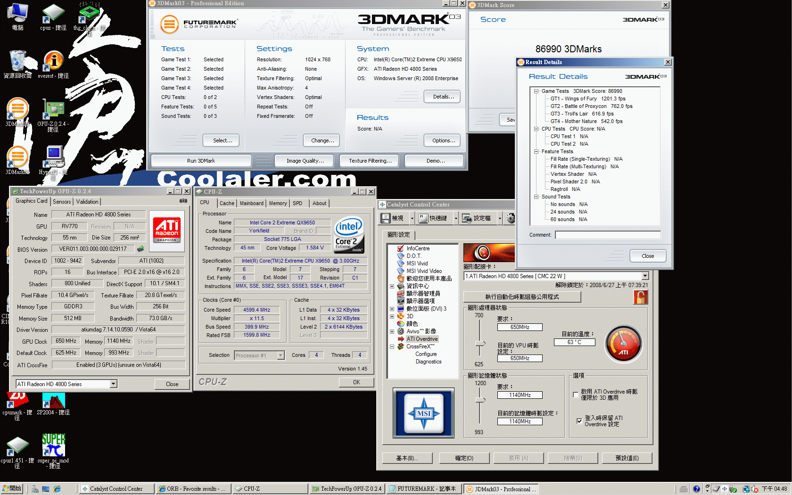792x495 pixels.
Task: Click Image Quality button in 3DMark03
Action: [305, 161]
